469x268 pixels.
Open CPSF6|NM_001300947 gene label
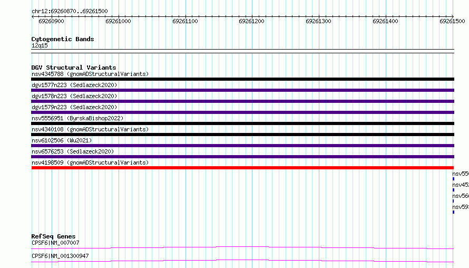(60, 256)
